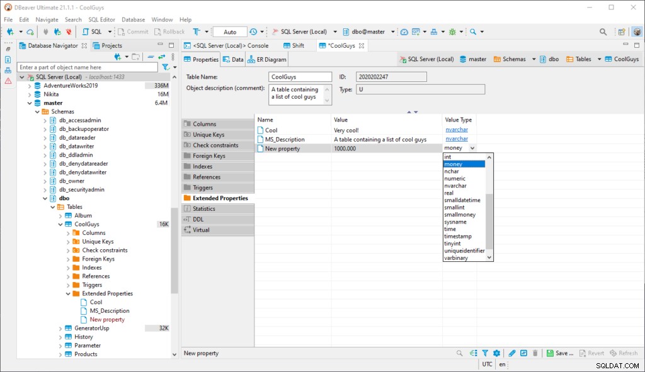This screenshot has height=372, width=645.
Task: Collapse the Extended Properties tree folder
Action: [x=68, y=293]
